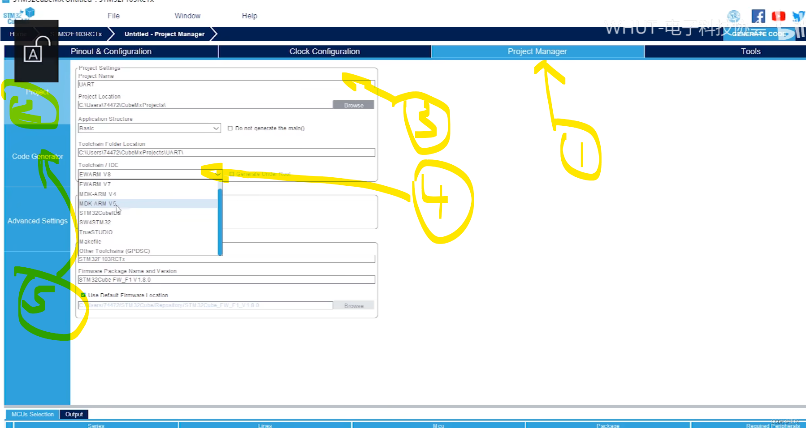Click Firmware Package Name and Version field
The width and height of the screenshot is (806, 428).
[x=226, y=279]
